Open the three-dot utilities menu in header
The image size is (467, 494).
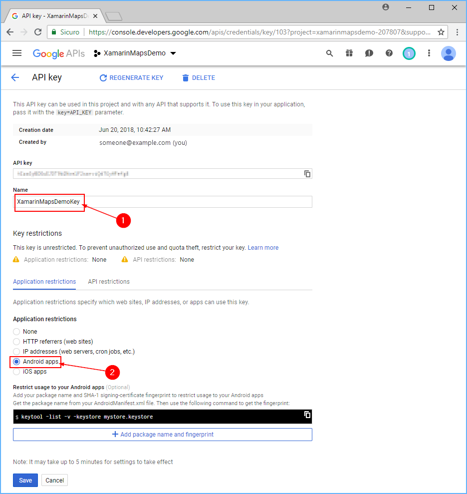click(429, 53)
